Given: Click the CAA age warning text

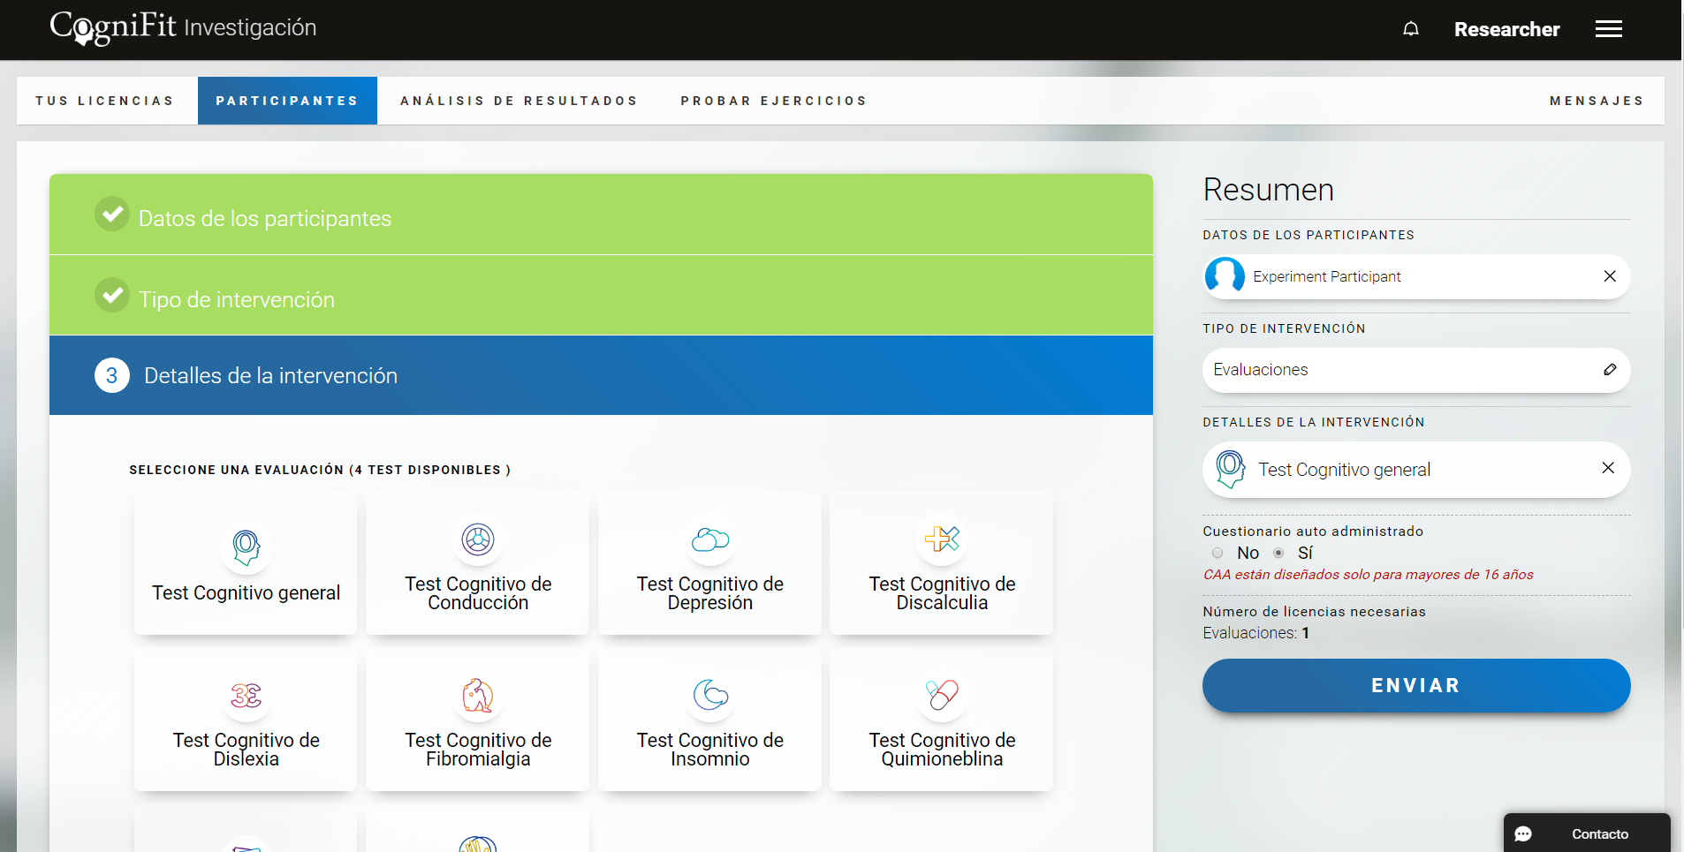Looking at the screenshot, I should click(x=1368, y=575).
